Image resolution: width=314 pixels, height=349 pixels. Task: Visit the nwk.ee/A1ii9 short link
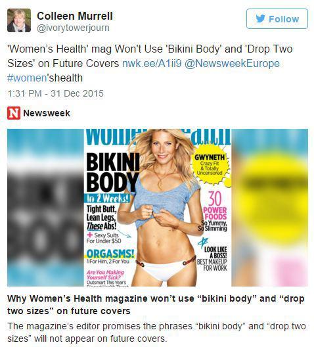152,64
